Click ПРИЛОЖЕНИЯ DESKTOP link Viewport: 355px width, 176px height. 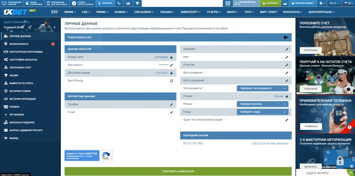[x=11, y=3]
